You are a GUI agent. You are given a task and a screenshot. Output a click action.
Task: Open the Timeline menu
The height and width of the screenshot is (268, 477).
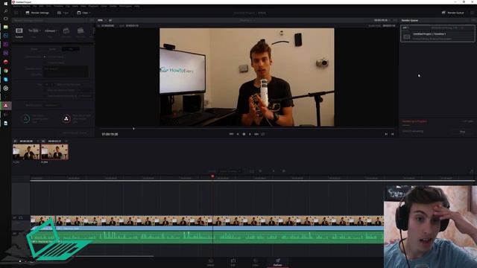(58, 6)
